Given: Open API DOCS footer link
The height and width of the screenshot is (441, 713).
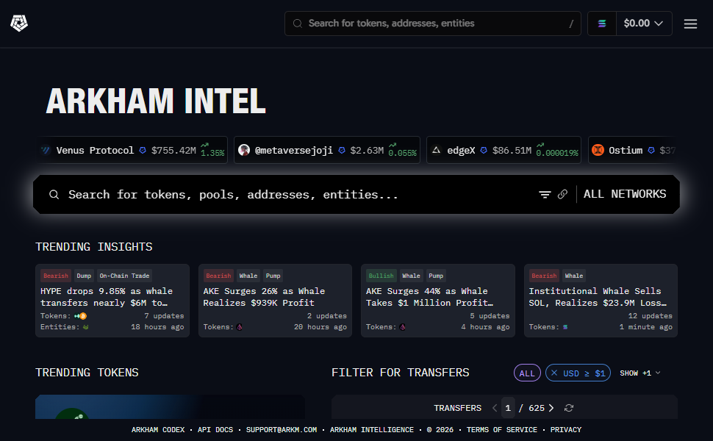Looking at the screenshot, I should 215,430.
